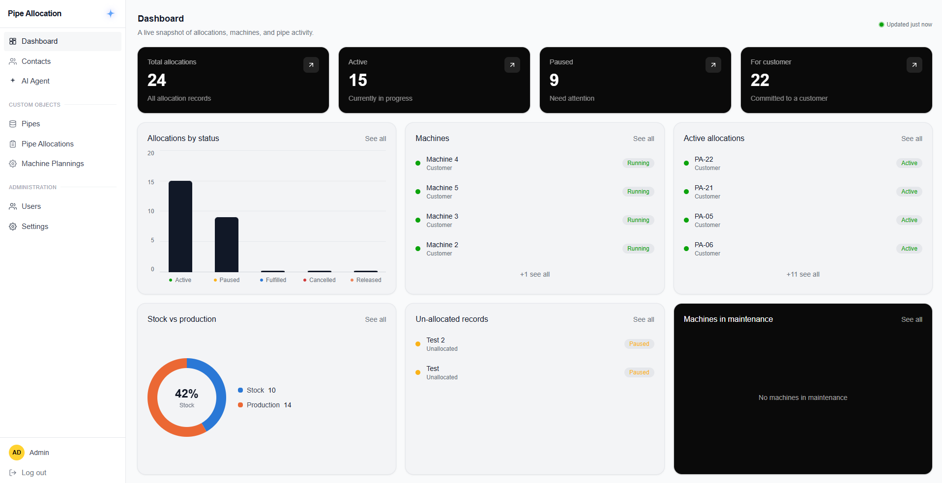This screenshot has width=942, height=483.
Task: Open Total allocations card arrow icon
Action: pyautogui.click(x=311, y=65)
